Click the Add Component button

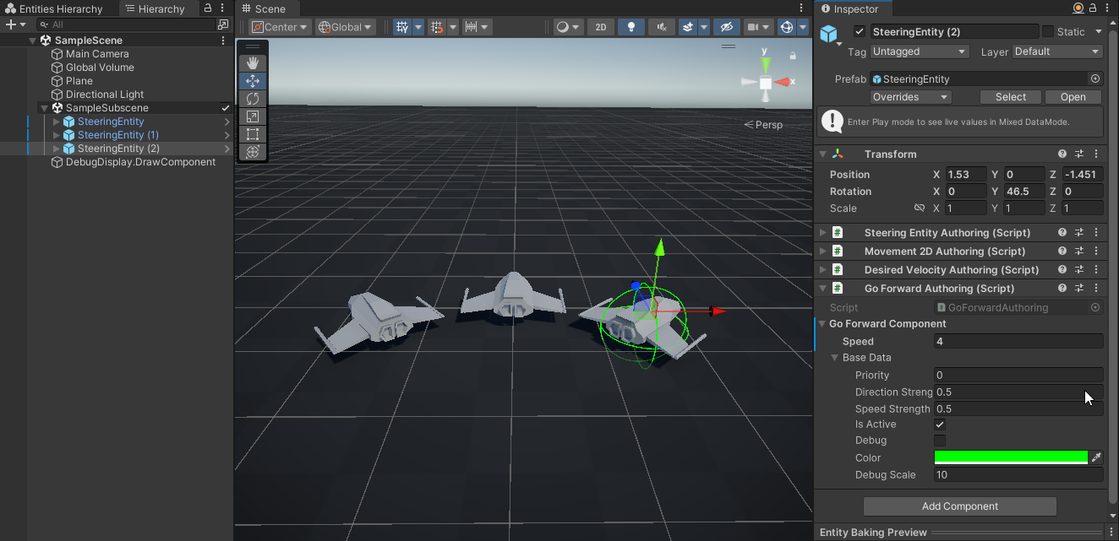959,506
